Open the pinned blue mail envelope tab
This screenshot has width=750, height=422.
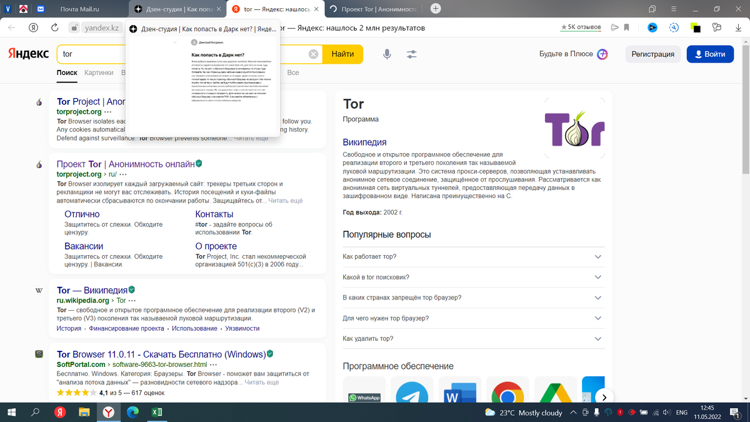coord(41,9)
